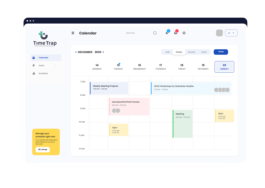
Task: Open the hamburger menu icon
Action: click(x=73, y=33)
